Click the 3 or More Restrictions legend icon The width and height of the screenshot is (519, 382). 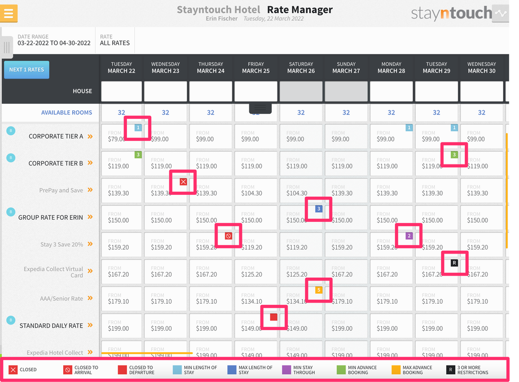[451, 370]
